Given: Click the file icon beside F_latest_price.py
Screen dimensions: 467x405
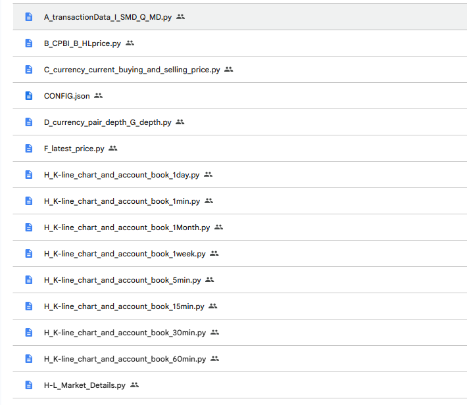Looking at the screenshot, I should (28, 149).
